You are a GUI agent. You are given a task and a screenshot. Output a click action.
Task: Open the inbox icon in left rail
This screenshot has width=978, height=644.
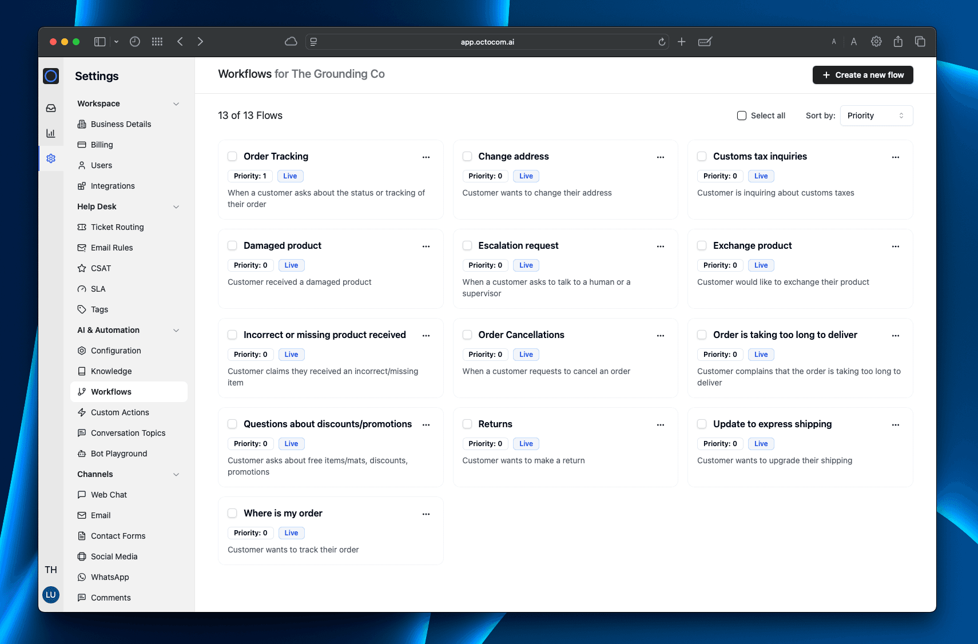51,108
